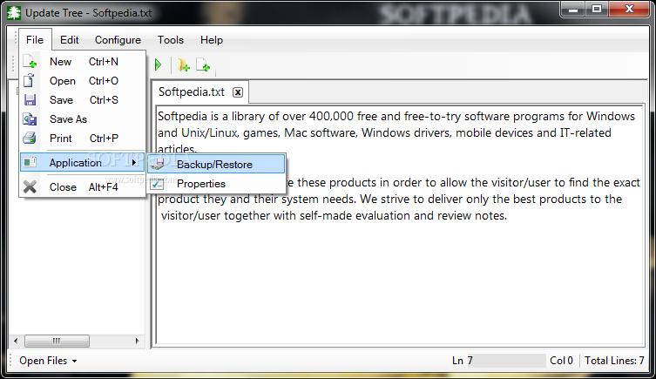Screen dimensions: 656x379
Task: Click the New file icon in File menu
Action: [x=30, y=62]
